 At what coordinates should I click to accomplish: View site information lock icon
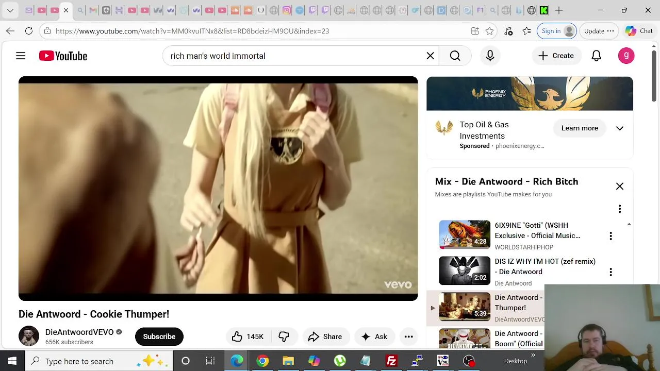pyautogui.click(x=47, y=31)
